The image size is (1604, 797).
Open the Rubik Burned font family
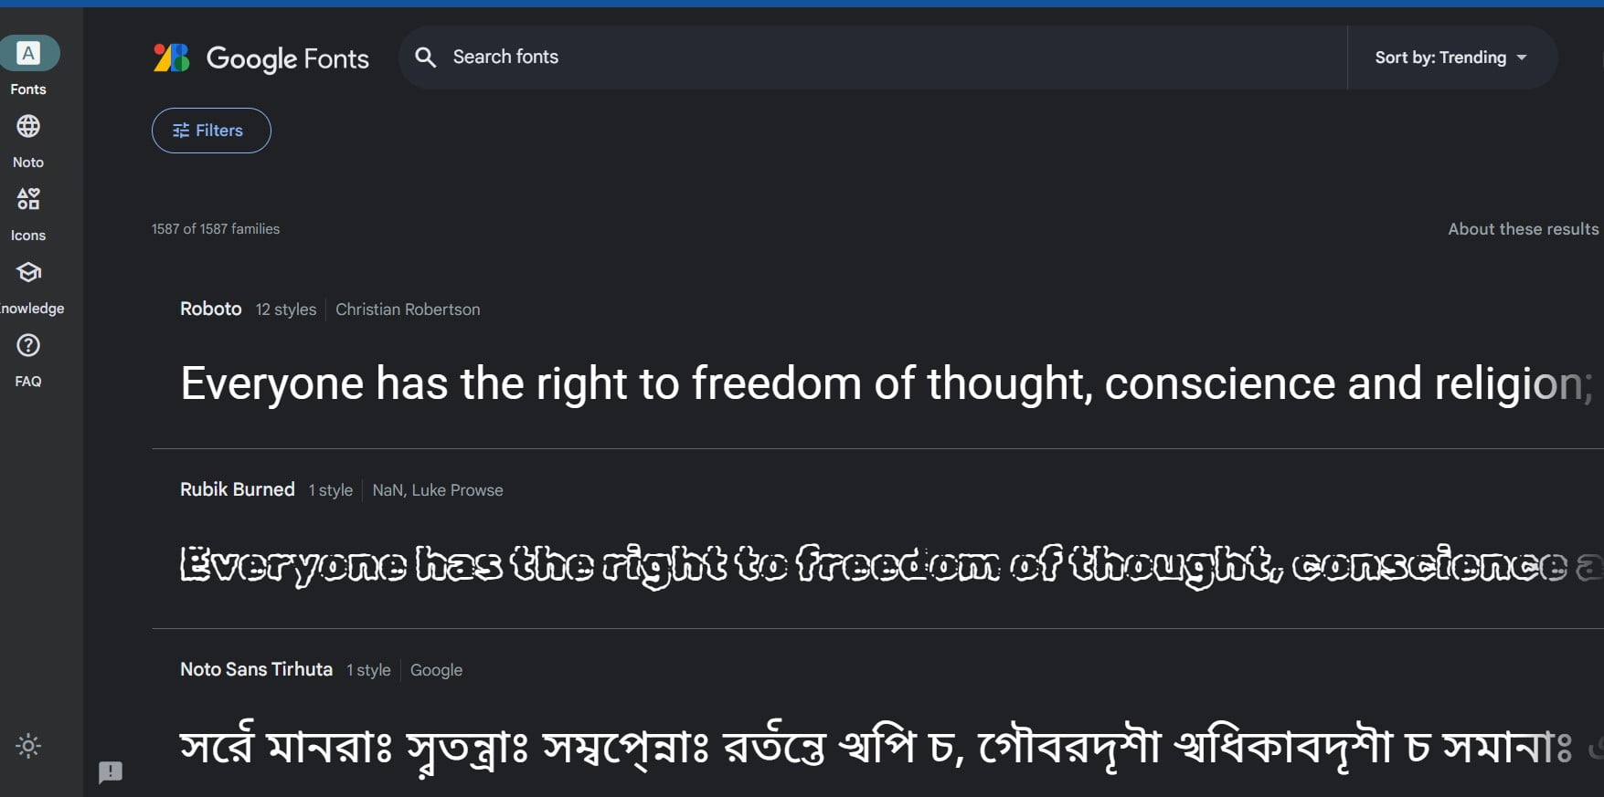[x=238, y=489]
